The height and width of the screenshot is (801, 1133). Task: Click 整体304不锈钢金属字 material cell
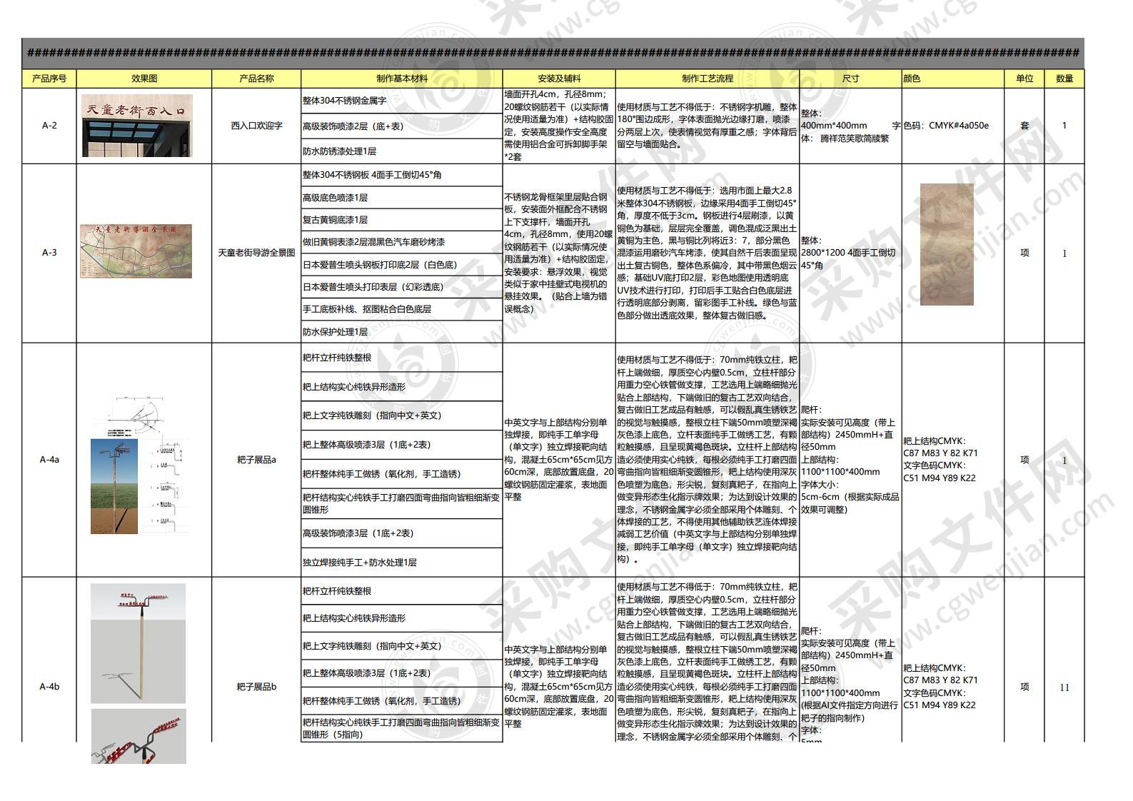pos(402,101)
